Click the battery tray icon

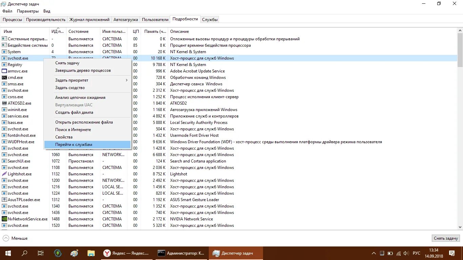(x=390, y=253)
